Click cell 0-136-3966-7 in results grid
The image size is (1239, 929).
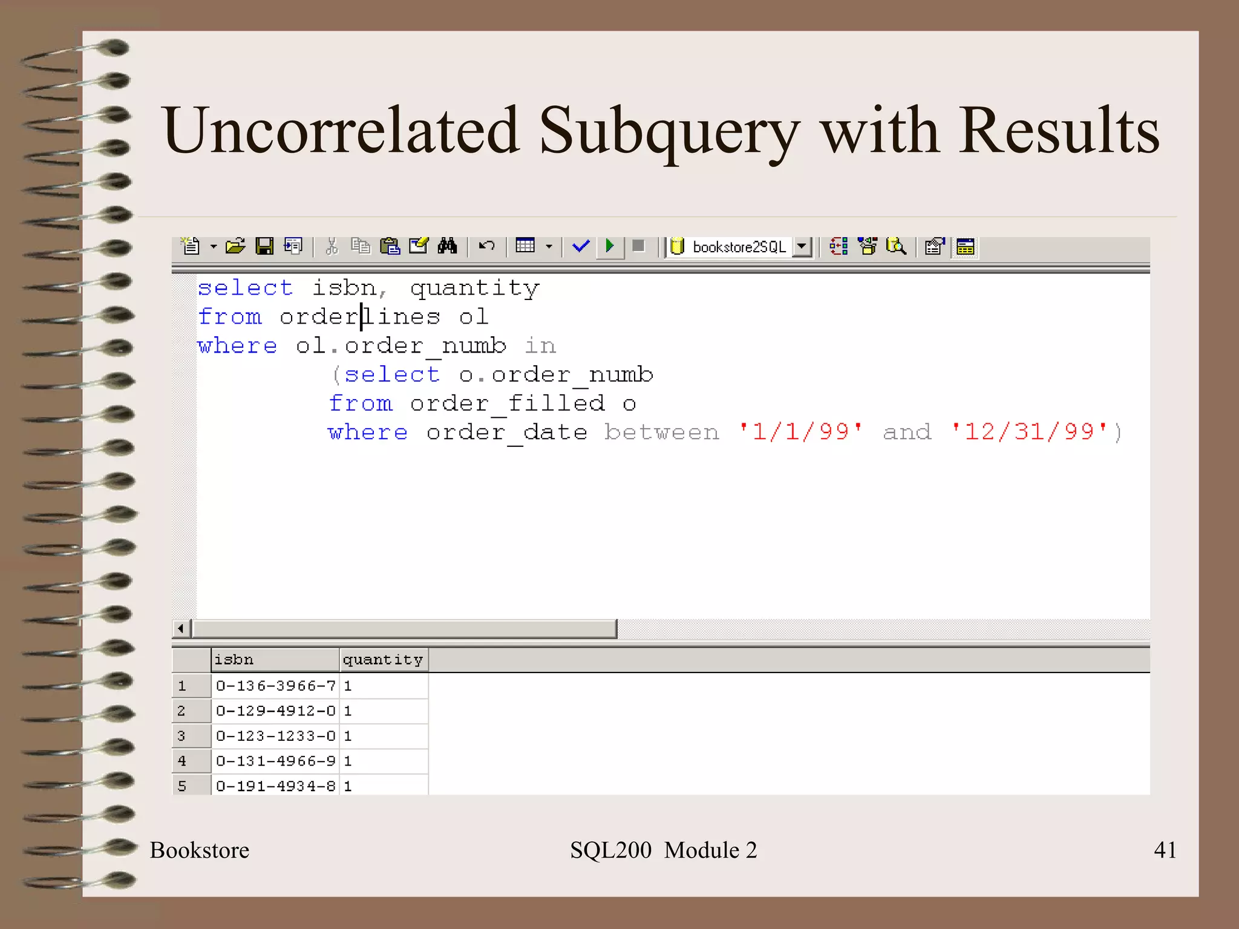275,686
